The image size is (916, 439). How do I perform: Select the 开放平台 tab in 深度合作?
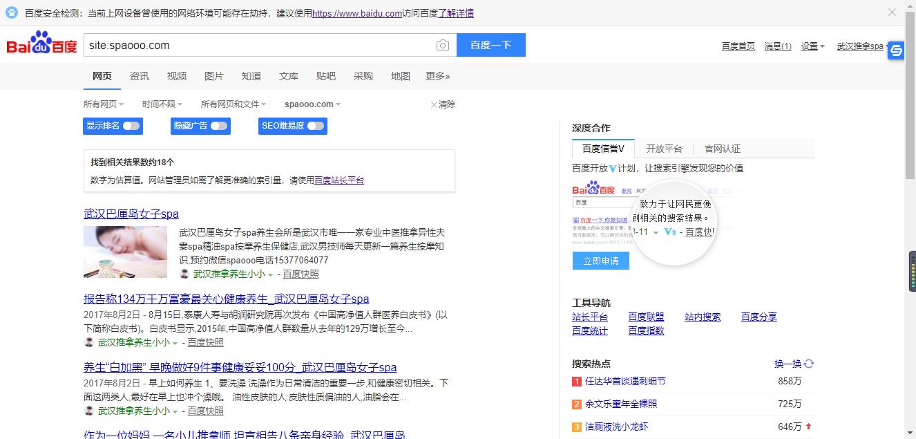[665, 149]
